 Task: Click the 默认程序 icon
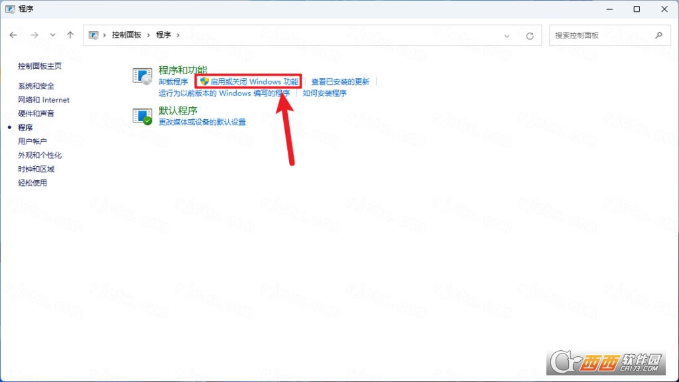tap(143, 117)
